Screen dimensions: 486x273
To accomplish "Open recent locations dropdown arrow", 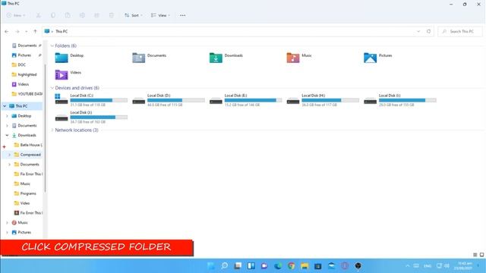I will pos(27,31).
